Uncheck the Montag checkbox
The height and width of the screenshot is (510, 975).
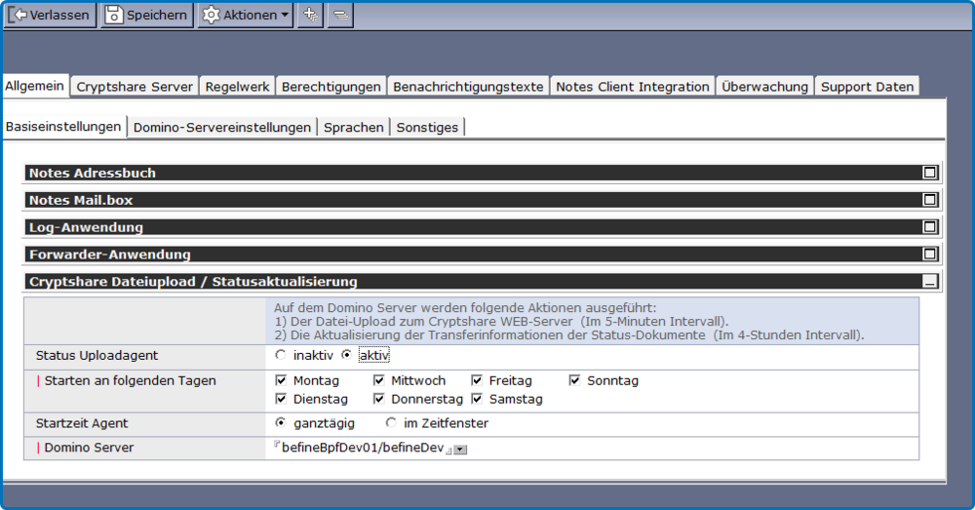282,380
